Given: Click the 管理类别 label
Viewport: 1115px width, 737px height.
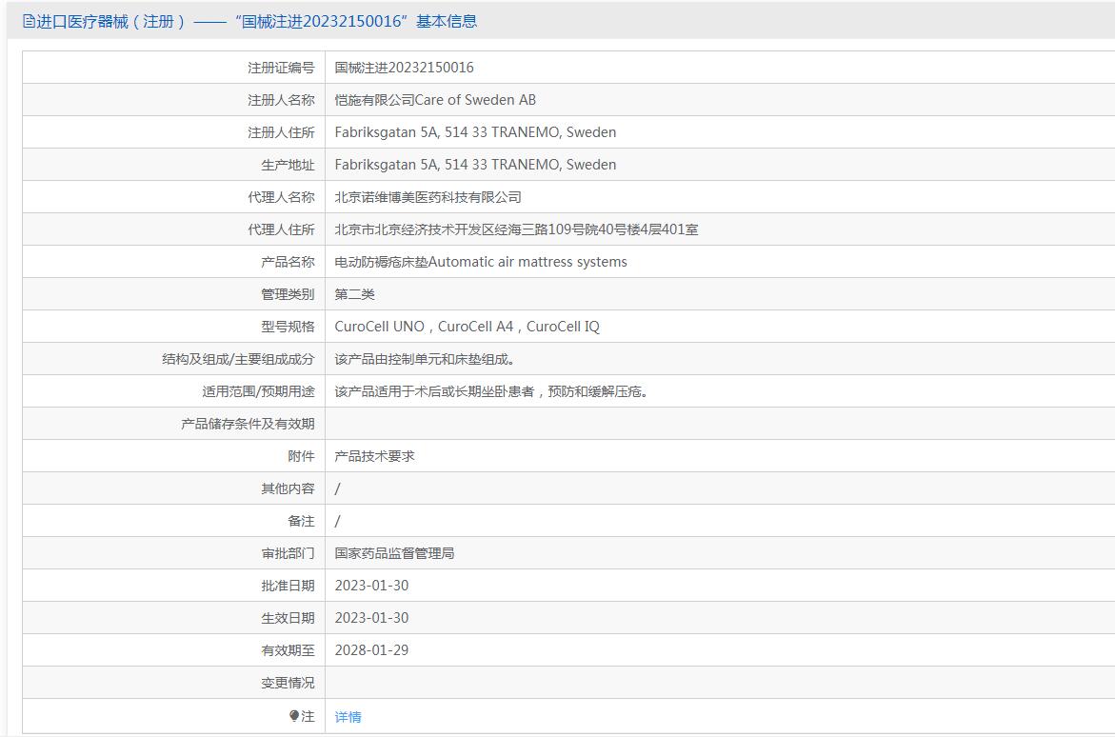Looking at the screenshot, I should coord(288,294).
